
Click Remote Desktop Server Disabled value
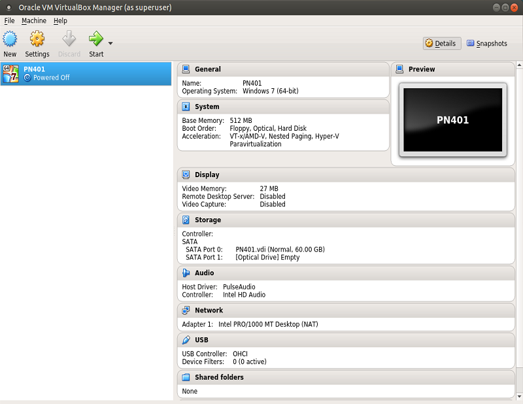tap(273, 197)
